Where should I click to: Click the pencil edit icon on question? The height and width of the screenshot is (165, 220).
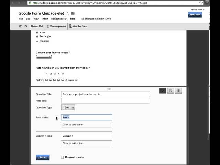163,91
